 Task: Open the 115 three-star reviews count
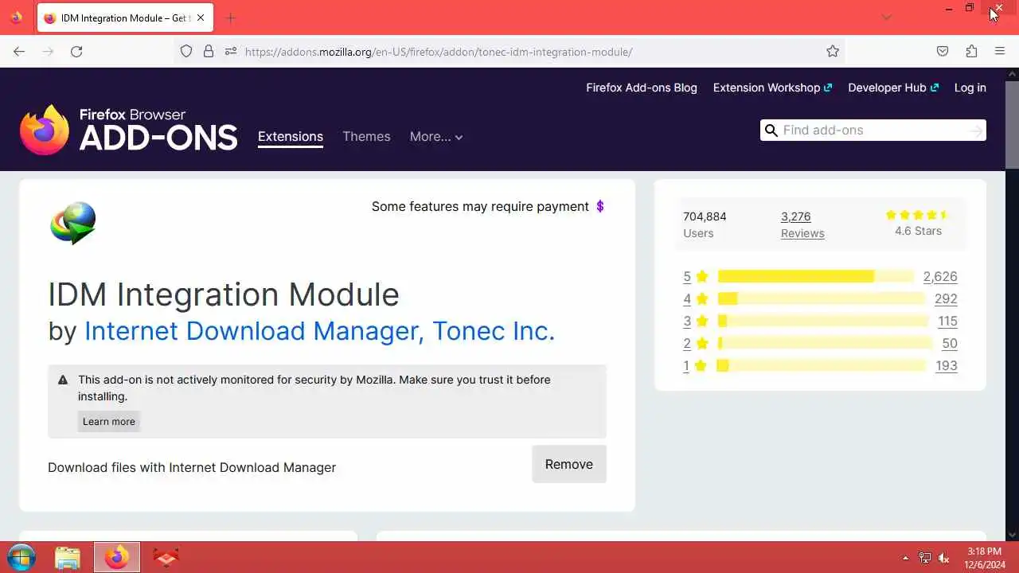tap(947, 321)
